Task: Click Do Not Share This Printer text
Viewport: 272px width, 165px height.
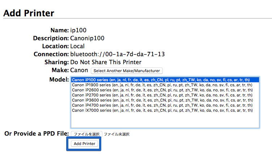Action: tap(106, 62)
